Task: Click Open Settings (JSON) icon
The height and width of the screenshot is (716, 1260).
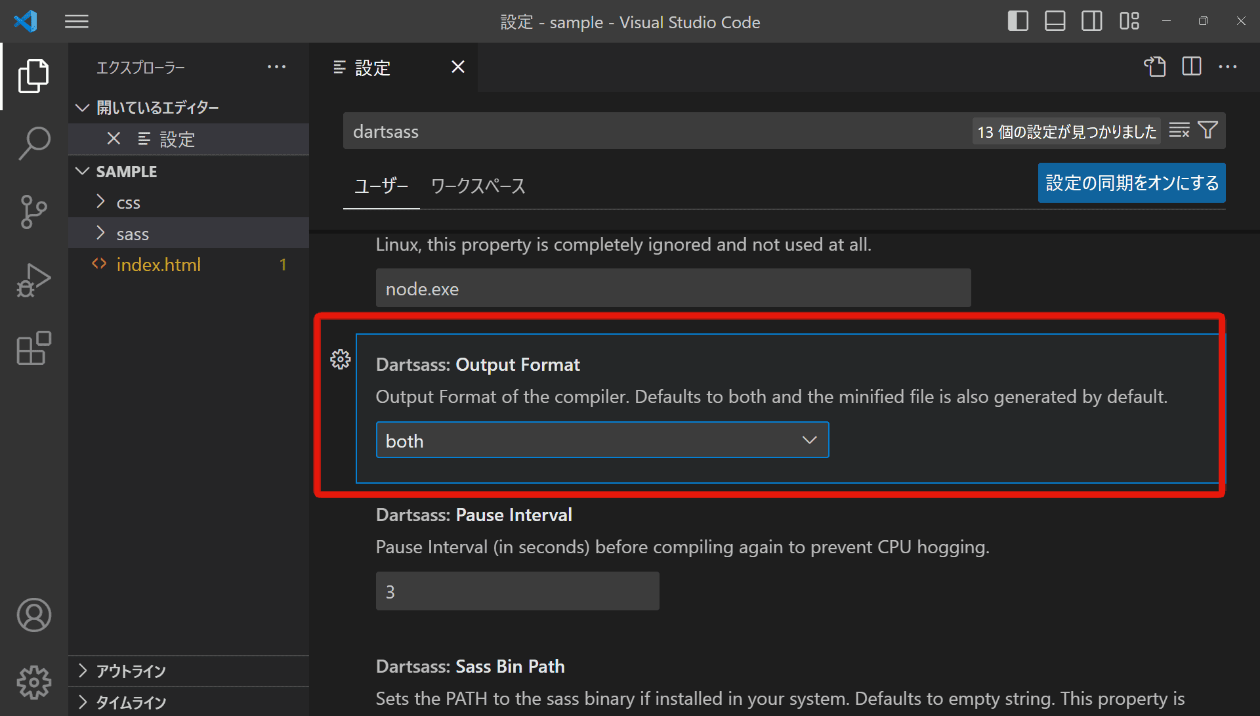Action: coord(1155,67)
